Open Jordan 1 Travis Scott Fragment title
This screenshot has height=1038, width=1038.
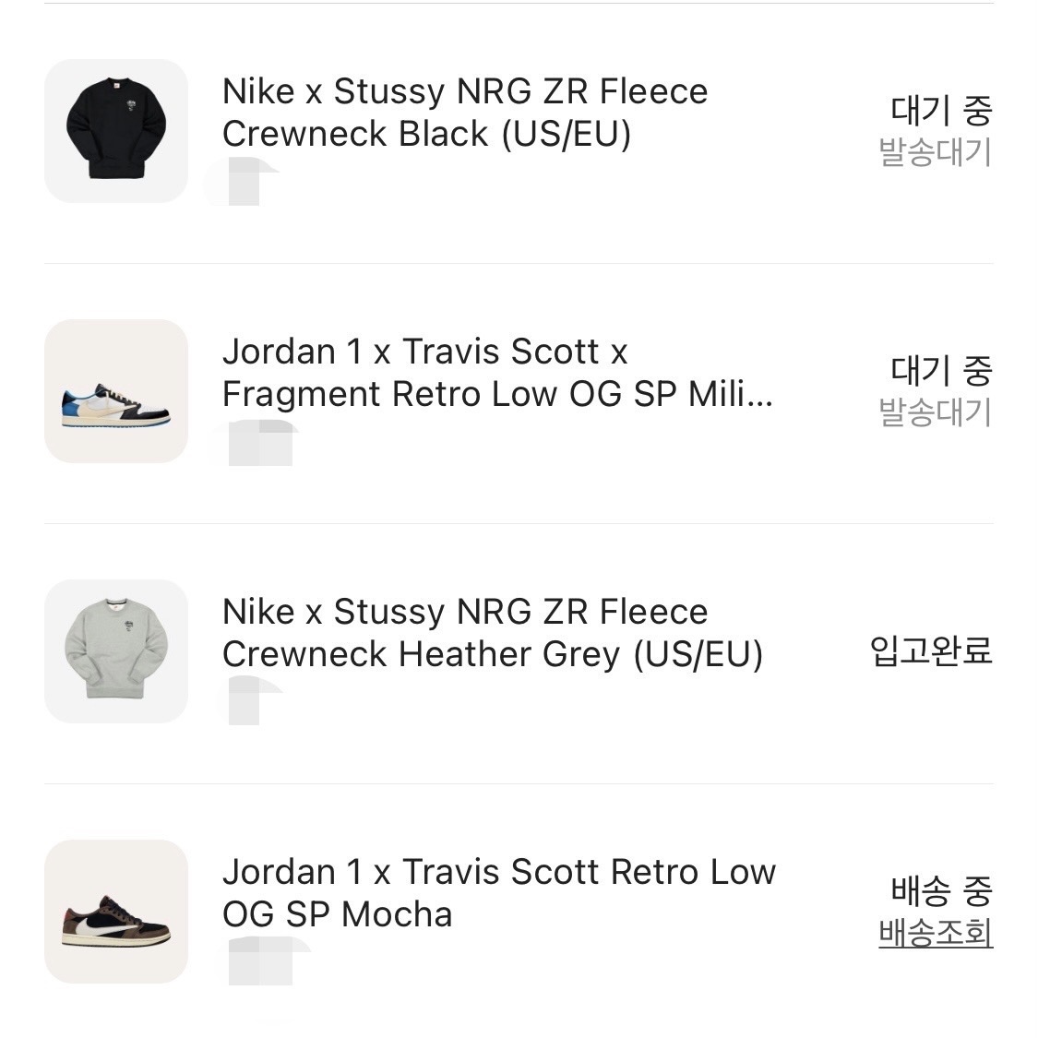(496, 373)
